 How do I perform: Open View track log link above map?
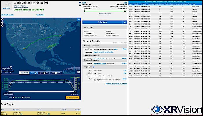tap(40, 15)
